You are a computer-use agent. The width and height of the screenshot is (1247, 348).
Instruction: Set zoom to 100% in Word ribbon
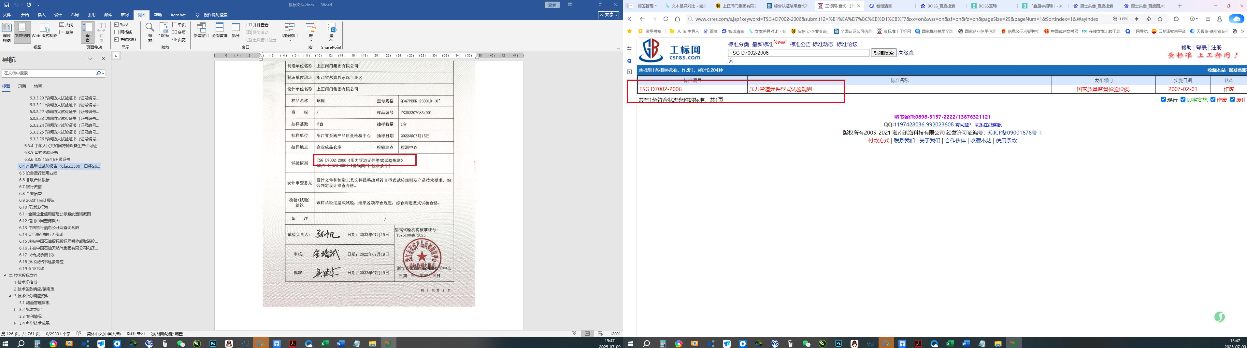[164, 31]
